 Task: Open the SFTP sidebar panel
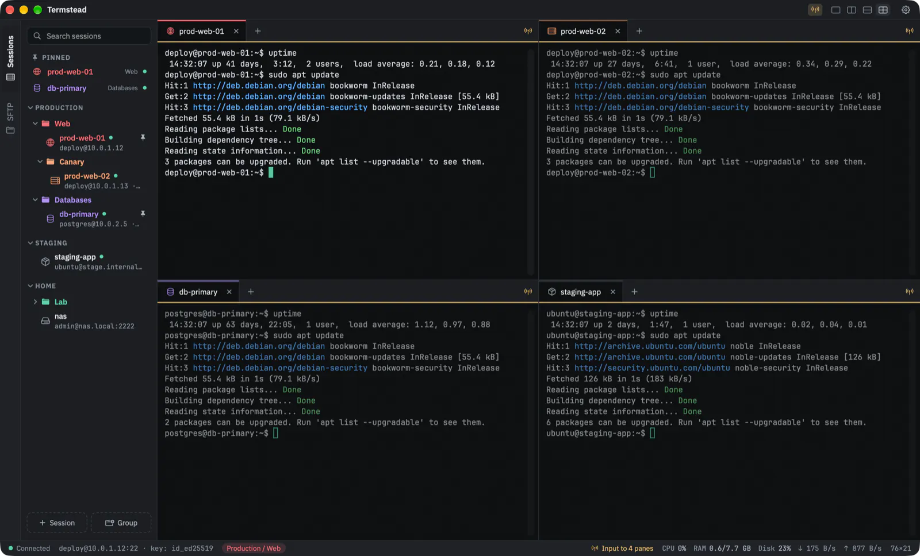(10, 118)
